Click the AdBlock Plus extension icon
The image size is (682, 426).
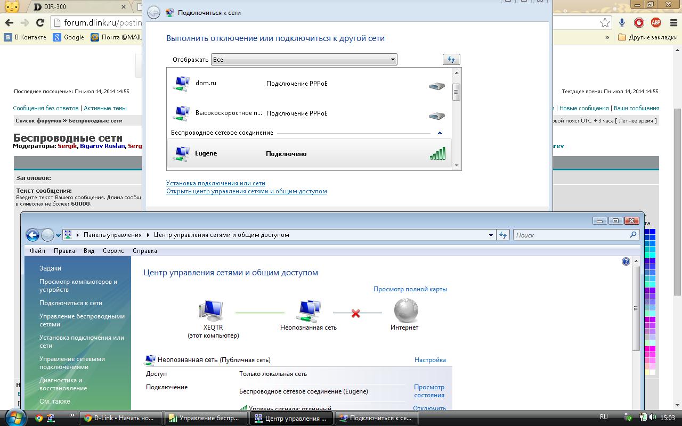656,22
